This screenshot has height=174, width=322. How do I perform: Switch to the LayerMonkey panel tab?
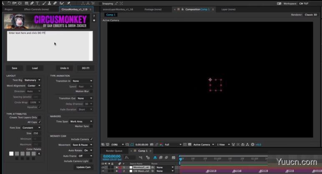click(x=118, y=9)
